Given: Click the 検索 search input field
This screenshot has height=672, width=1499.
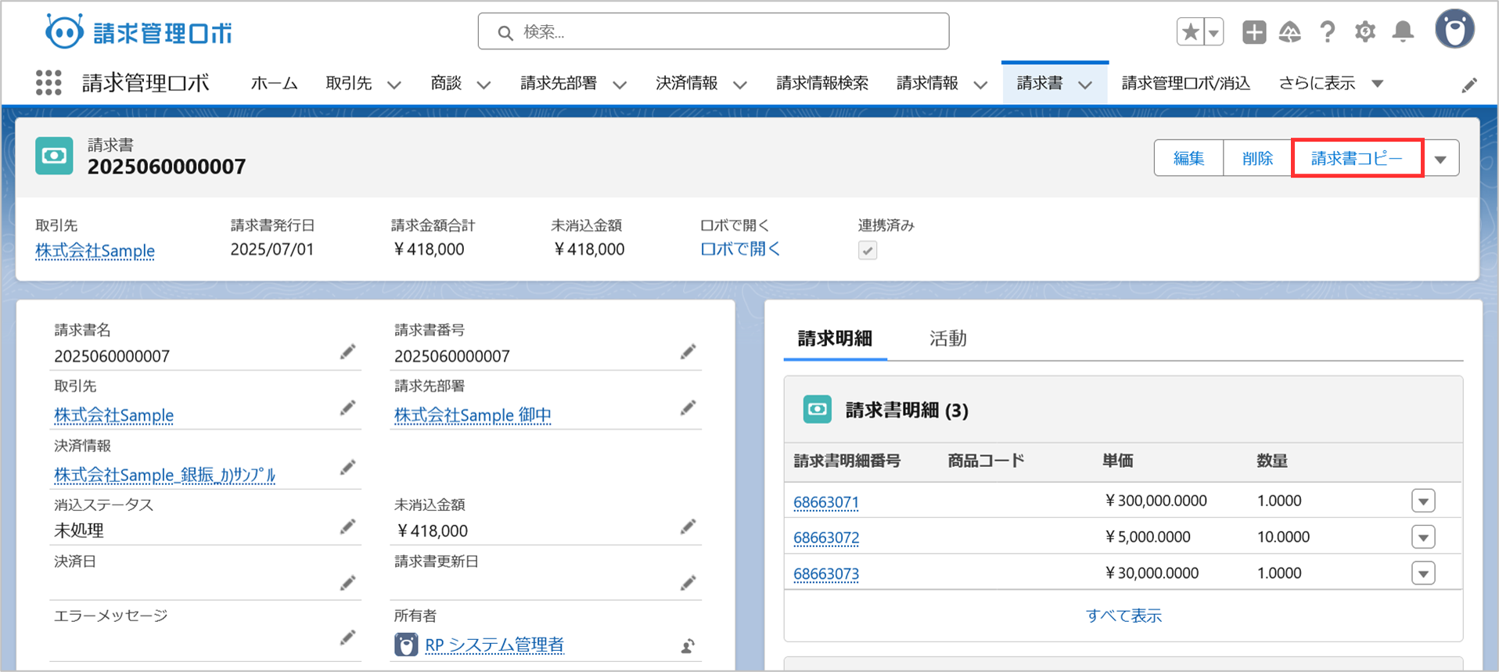Looking at the screenshot, I should tap(713, 32).
